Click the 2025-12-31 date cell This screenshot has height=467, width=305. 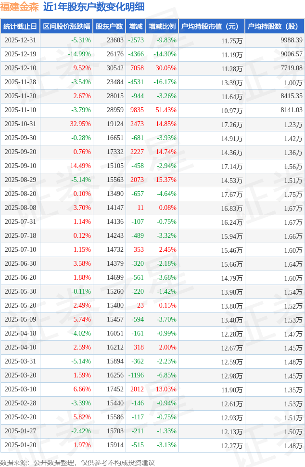[x=20, y=40]
